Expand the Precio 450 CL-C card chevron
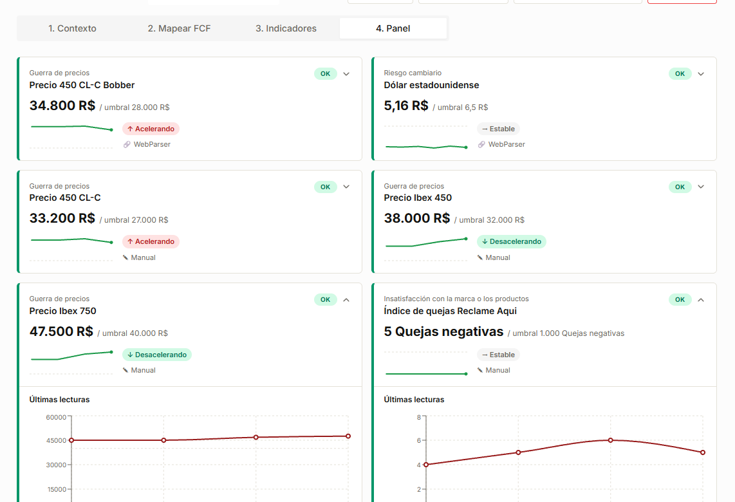 click(x=346, y=187)
